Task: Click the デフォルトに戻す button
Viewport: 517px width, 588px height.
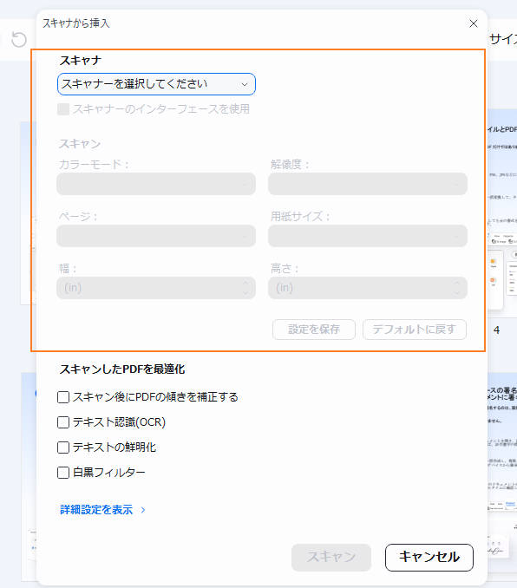Action: 415,330
